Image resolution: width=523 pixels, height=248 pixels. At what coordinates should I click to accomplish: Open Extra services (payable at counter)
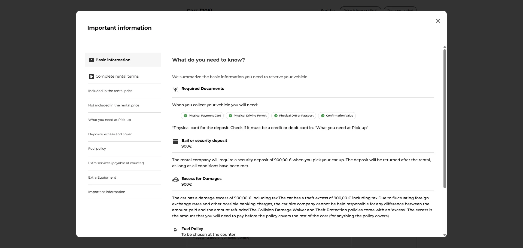pyautogui.click(x=116, y=163)
